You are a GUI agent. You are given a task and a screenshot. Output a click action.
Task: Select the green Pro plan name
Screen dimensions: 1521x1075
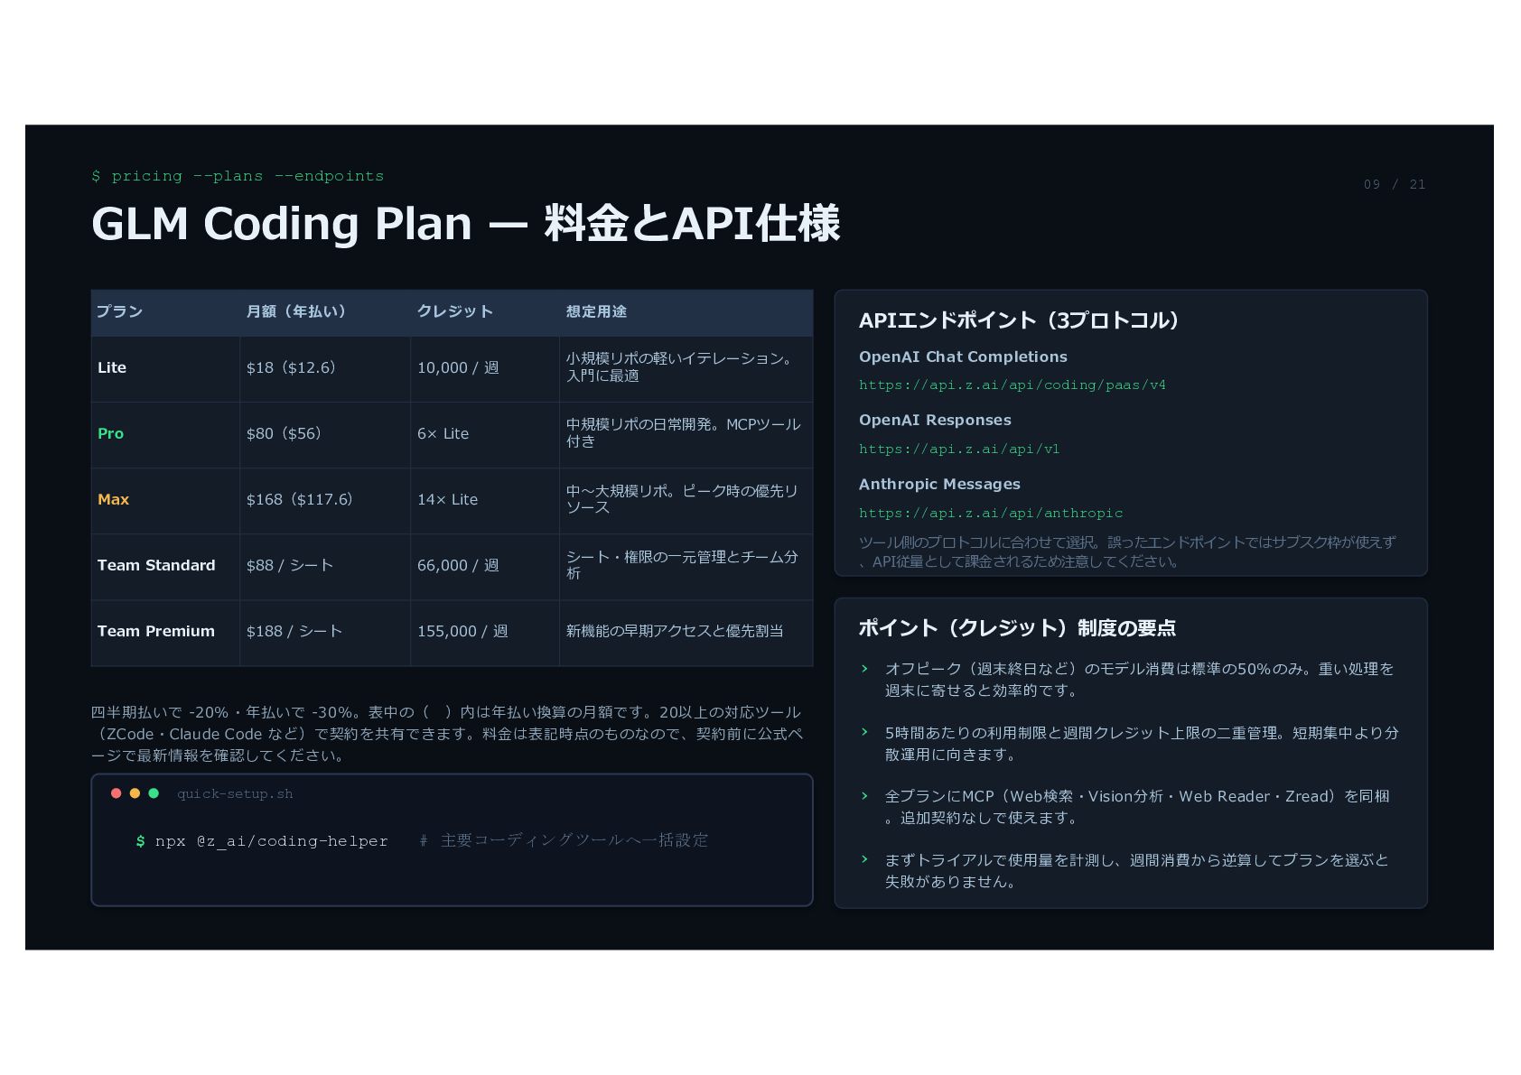point(110,433)
